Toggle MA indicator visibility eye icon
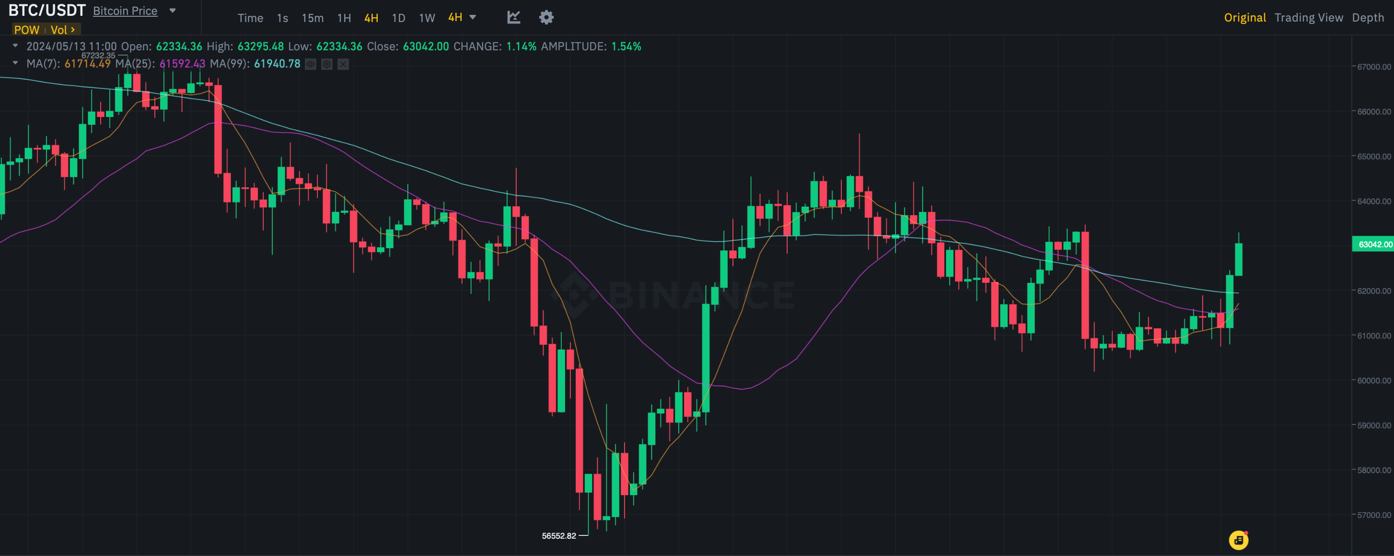Image resolution: width=1394 pixels, height=556 pixels. pos(310,64)
